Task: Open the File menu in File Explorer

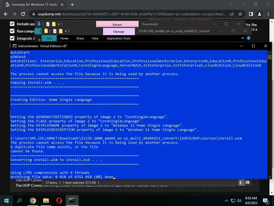Action: coord(49,38)
